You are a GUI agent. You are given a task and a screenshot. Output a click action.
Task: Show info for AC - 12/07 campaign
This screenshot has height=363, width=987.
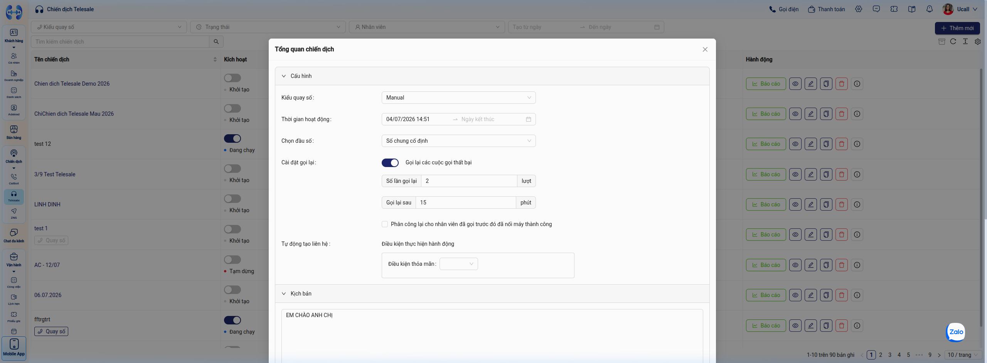857,265
